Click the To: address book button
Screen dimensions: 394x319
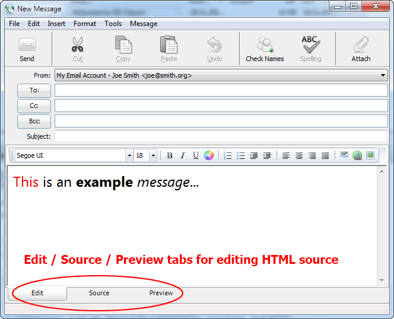point(34,91)
